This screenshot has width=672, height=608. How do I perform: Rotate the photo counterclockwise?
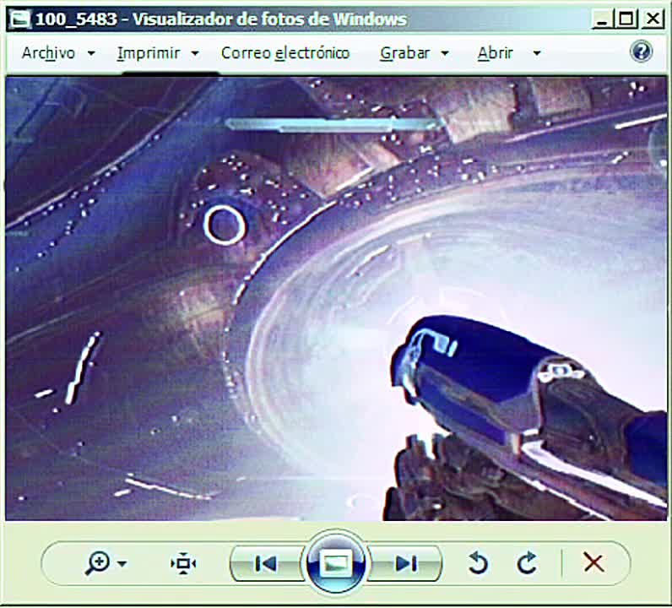[479, 563]
